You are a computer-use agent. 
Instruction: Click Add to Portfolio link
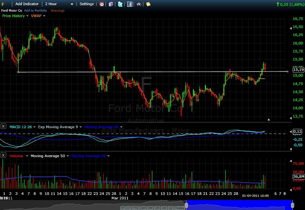pos(36,11)
